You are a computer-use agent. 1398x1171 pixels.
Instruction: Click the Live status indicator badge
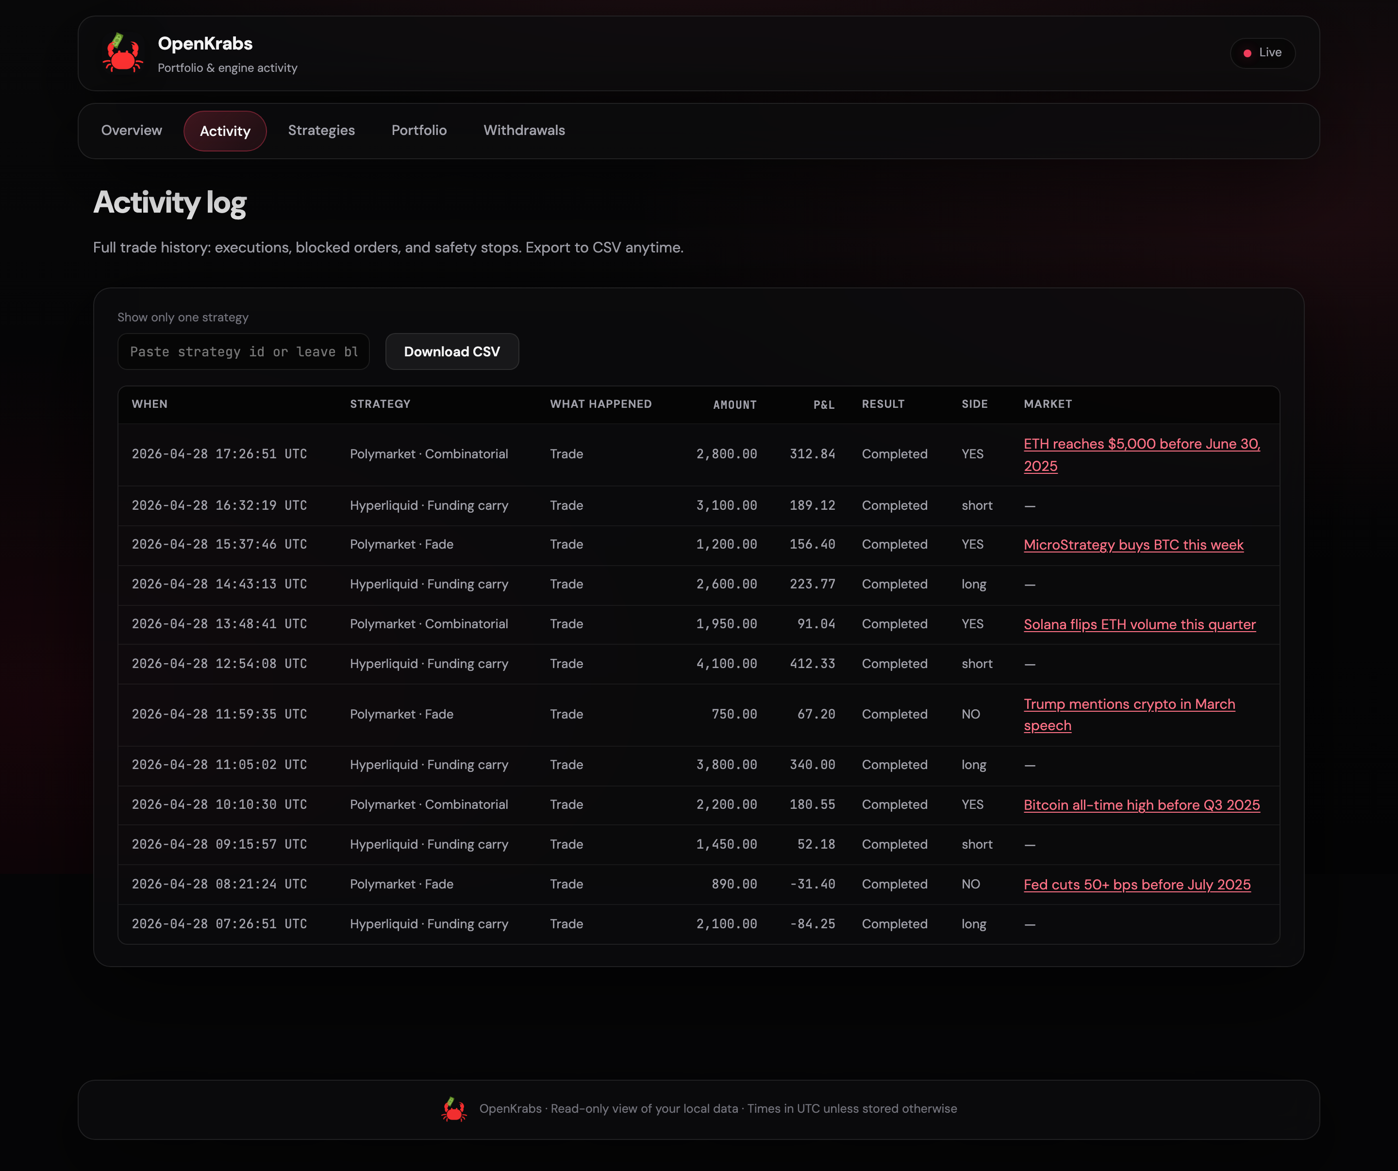tap(1262, 53)
